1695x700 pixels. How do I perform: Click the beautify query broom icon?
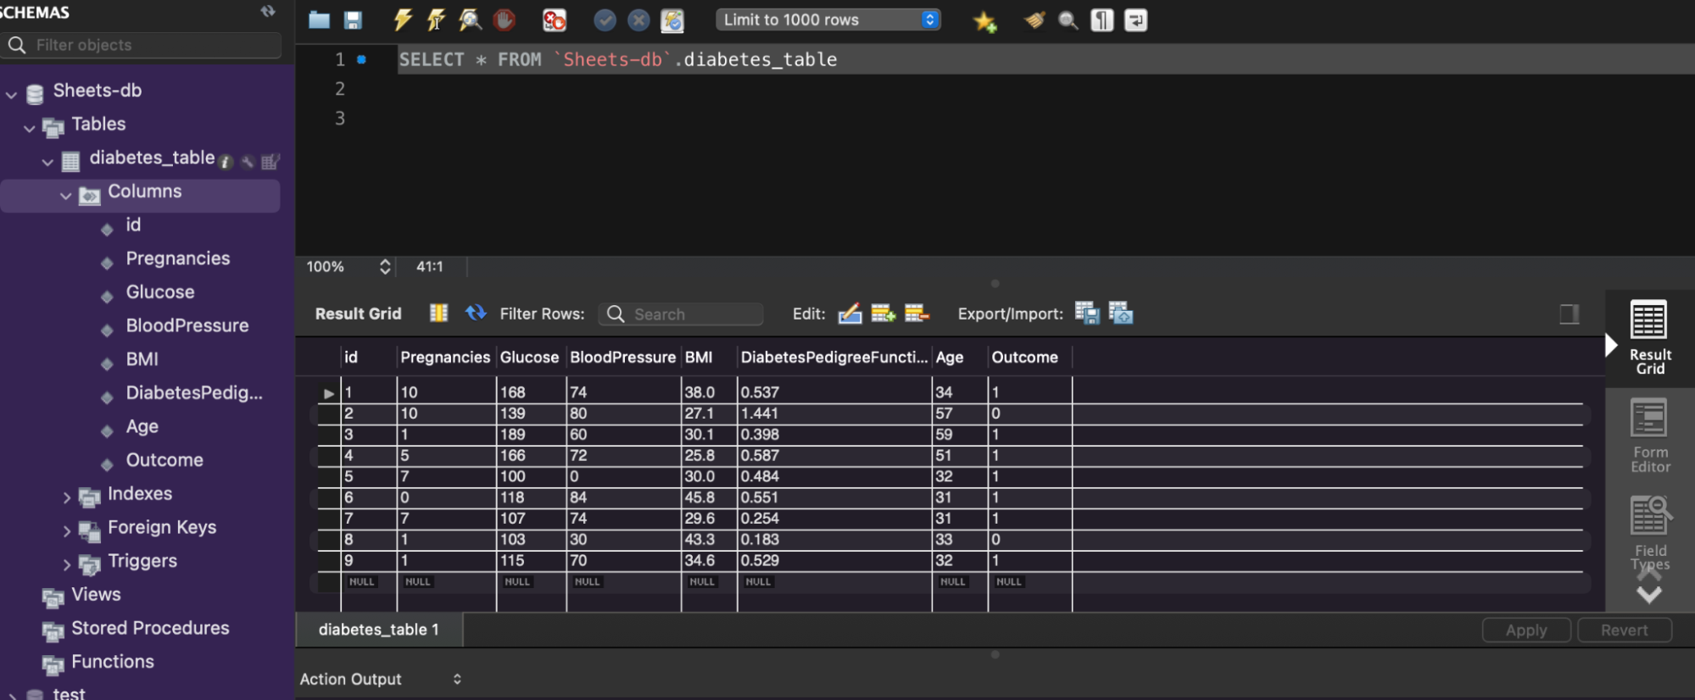1034,19
